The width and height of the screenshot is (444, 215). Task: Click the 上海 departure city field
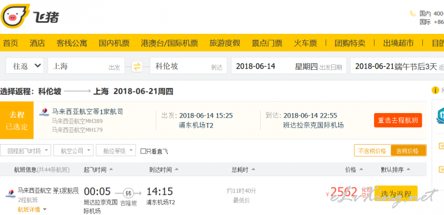(x=86, y=66)
